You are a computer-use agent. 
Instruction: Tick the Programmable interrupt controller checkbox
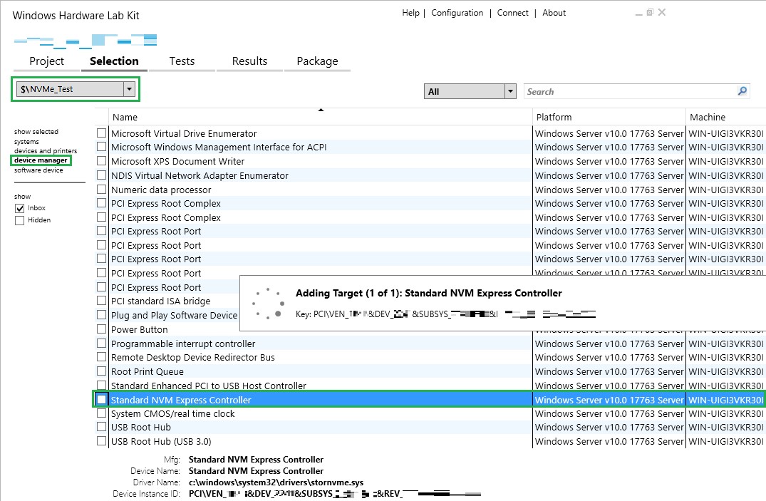[x=101, y=343]
